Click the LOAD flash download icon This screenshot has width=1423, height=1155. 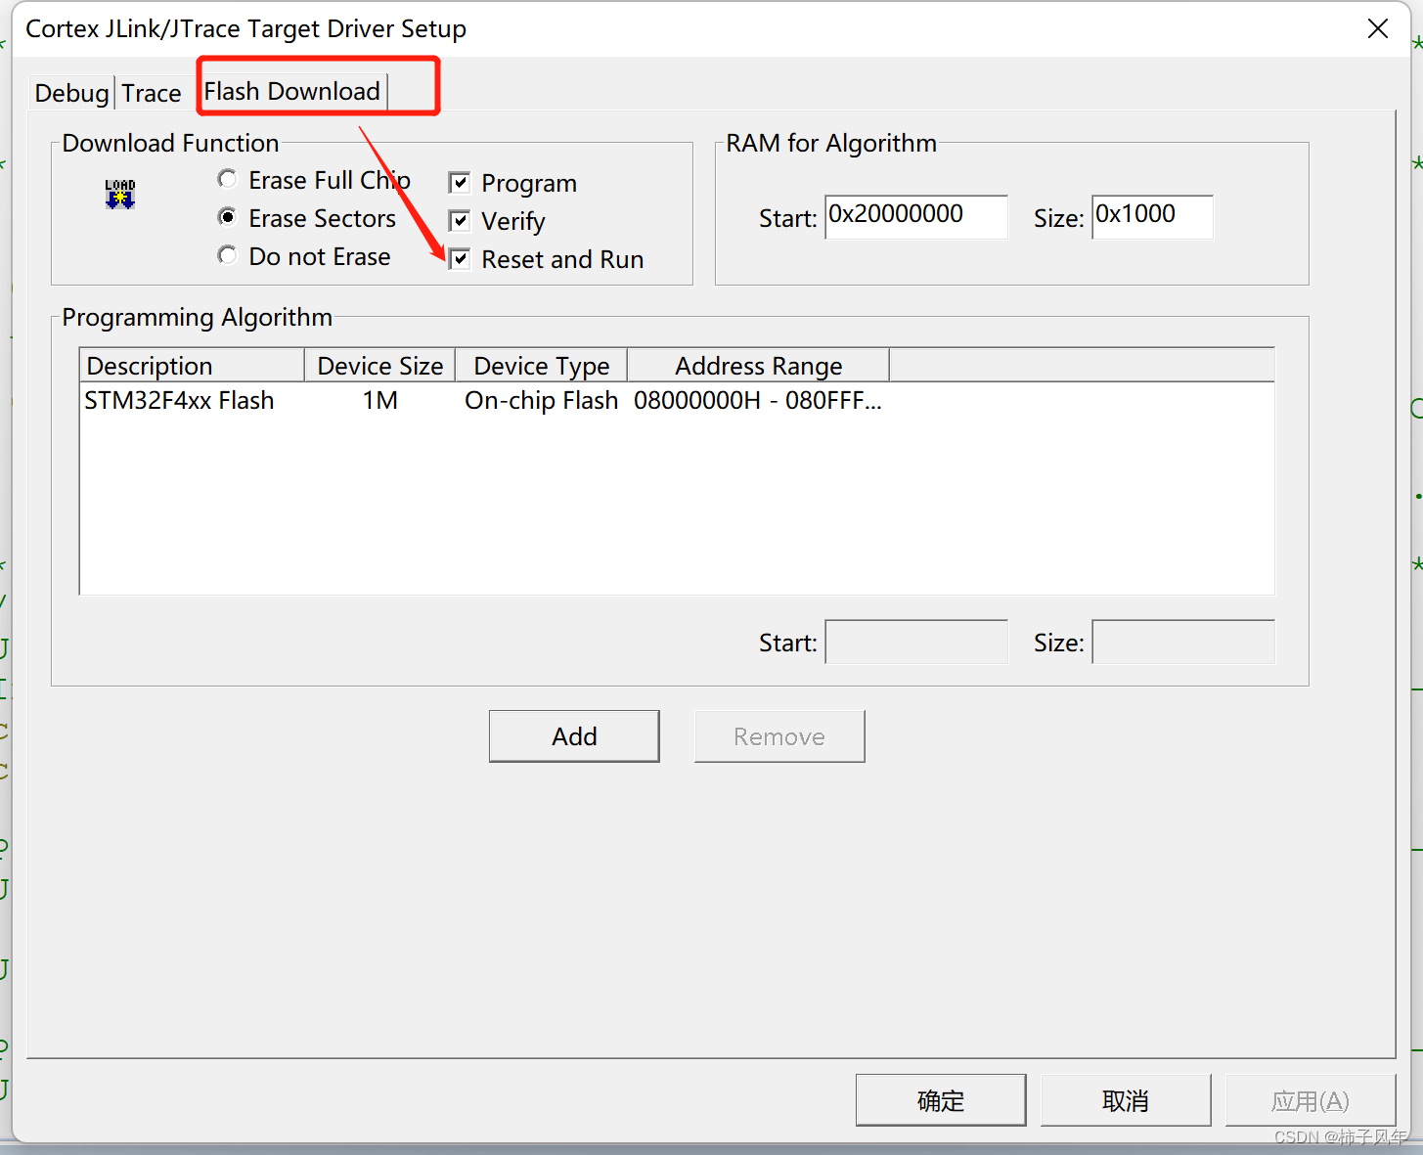118,193
